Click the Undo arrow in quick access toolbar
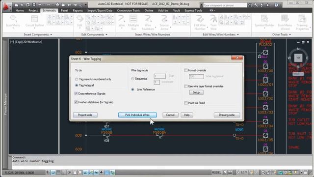 tap(40, 5)
